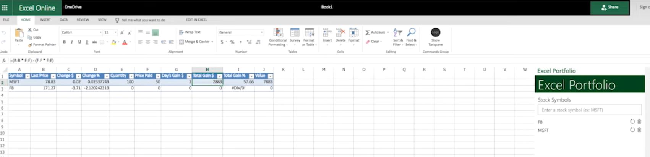Screen dimensions: 650x157
Task: Click increase decimal icon
Action: pyautogui.click(x=249, y=42)
